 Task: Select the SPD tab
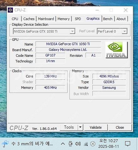point(78,19)
